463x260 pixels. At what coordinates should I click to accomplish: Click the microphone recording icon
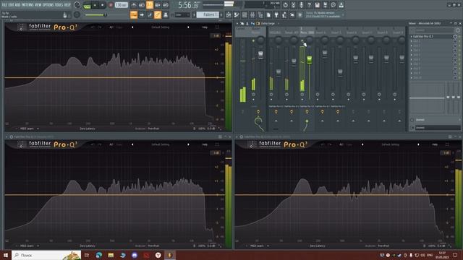point(301,5)
